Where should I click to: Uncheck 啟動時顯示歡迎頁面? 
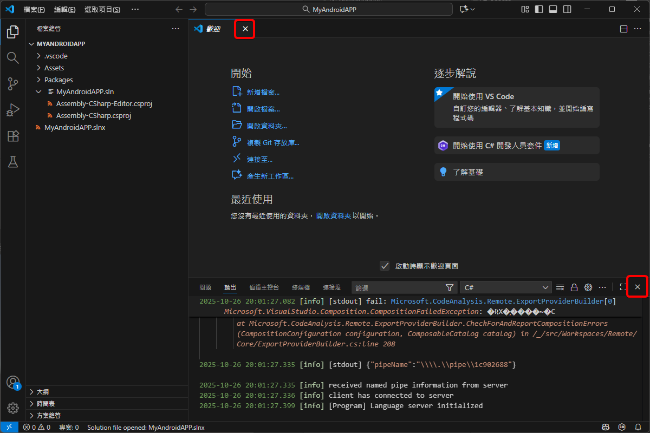tap(385, 266)
